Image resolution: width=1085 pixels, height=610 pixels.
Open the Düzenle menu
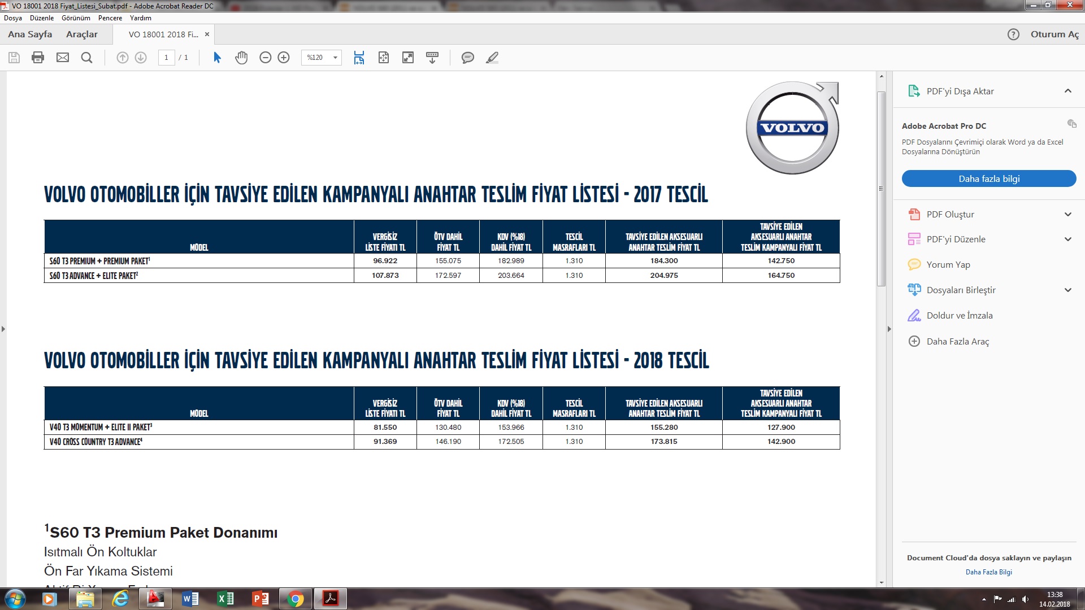click(x=42, y=18)
